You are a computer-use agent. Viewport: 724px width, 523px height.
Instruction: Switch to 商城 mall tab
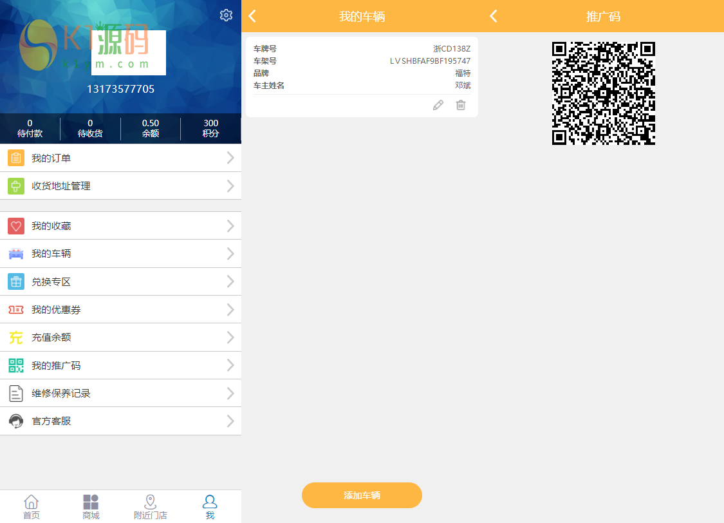(91, 507)
